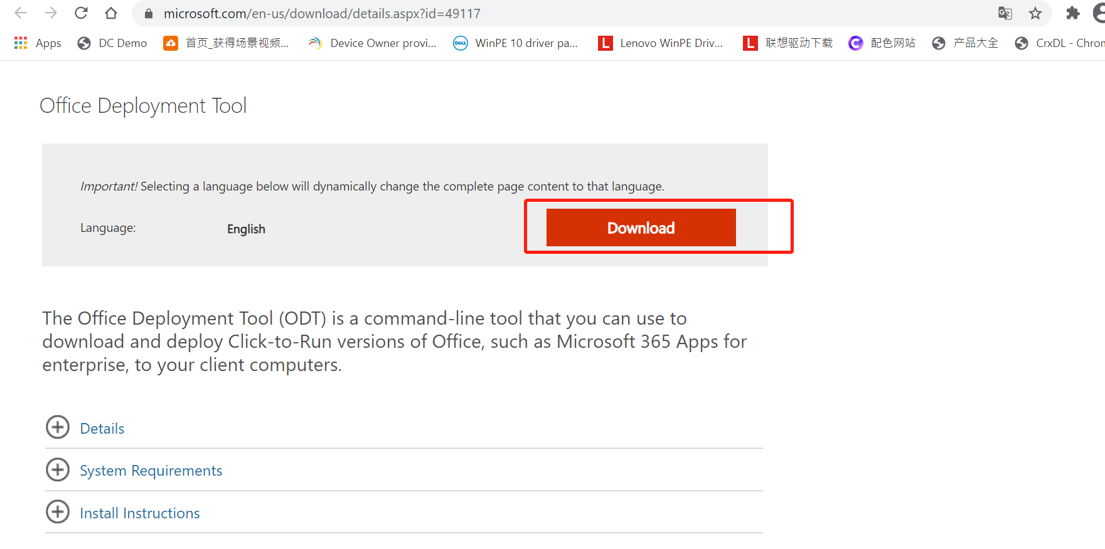Expand Install Instructions plus icon
The image size is (1105, 549).
58,512
